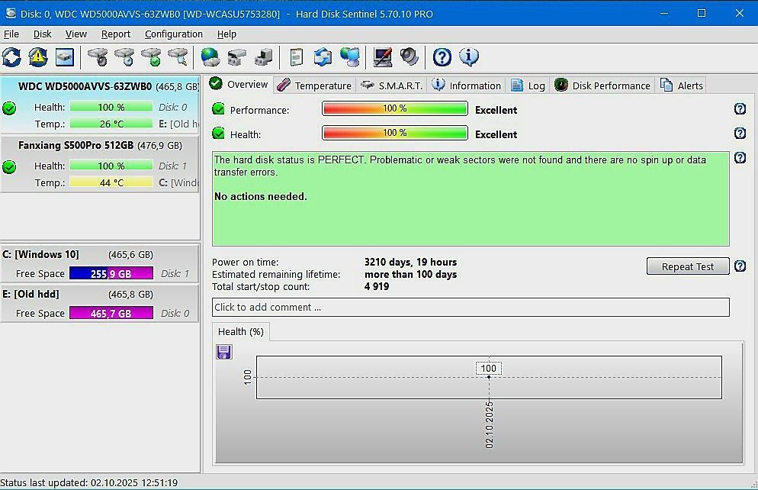Click the green status check of WDC disk

pos(9,108)
